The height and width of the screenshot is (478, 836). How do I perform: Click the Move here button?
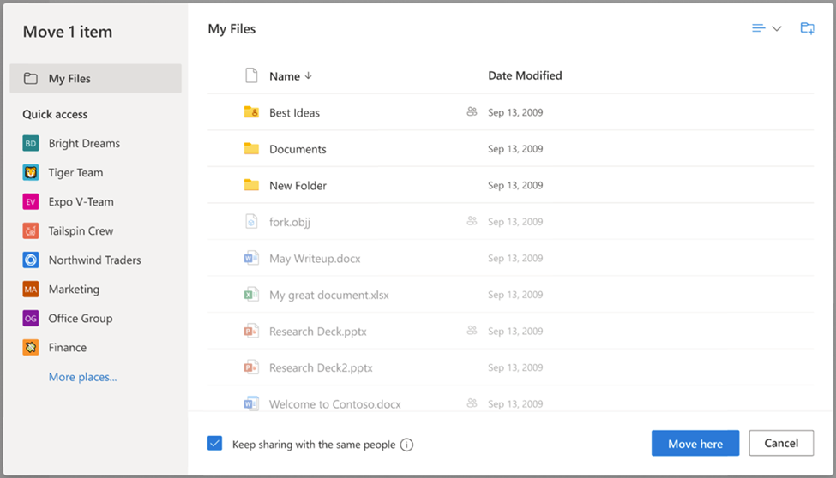point(695,444)
